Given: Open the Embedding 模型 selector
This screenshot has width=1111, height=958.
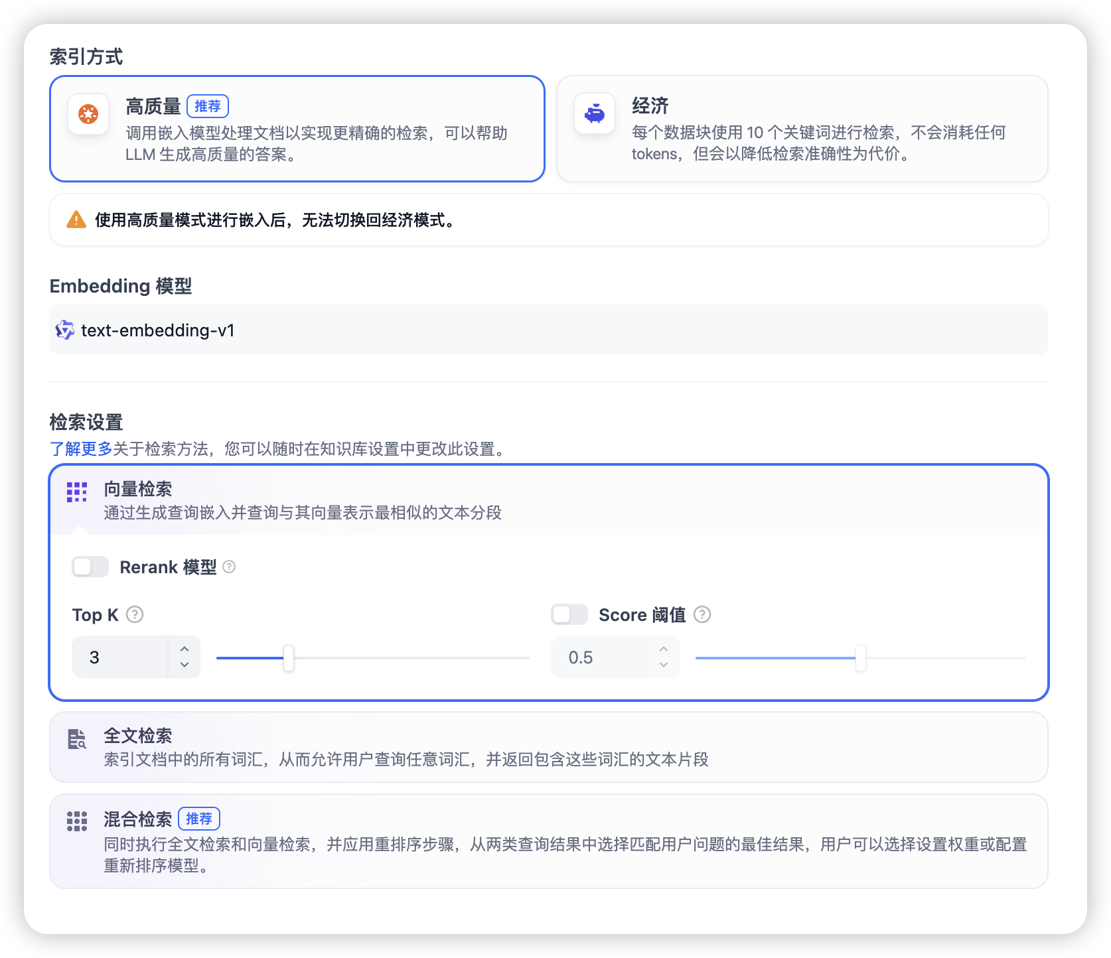Looking at the screenshot, I should point(549,330).
